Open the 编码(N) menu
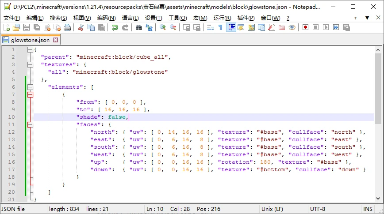384x214 pixels. tap(106, 18)
